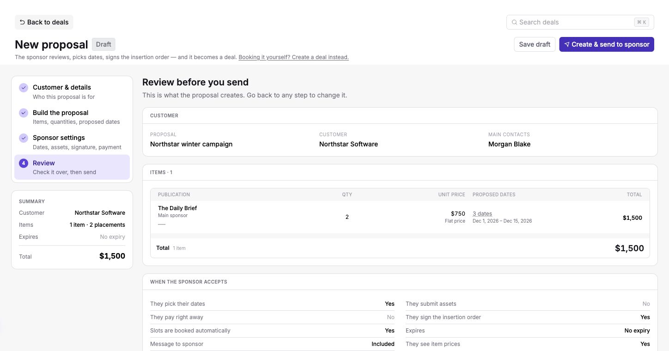Click the checkmark icon for Sponsor settings
669x351 pixels.
24,138
